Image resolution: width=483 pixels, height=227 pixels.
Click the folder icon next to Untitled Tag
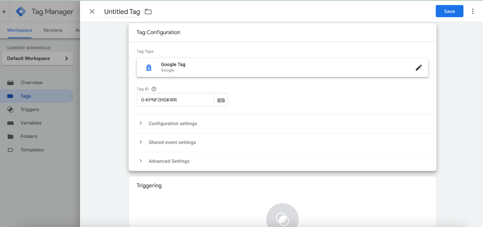[x=148, y=12]
